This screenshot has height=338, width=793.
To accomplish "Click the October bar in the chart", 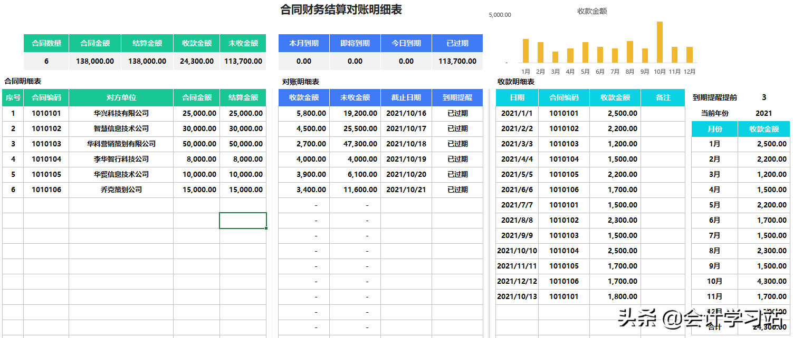I will click(660, 42).
